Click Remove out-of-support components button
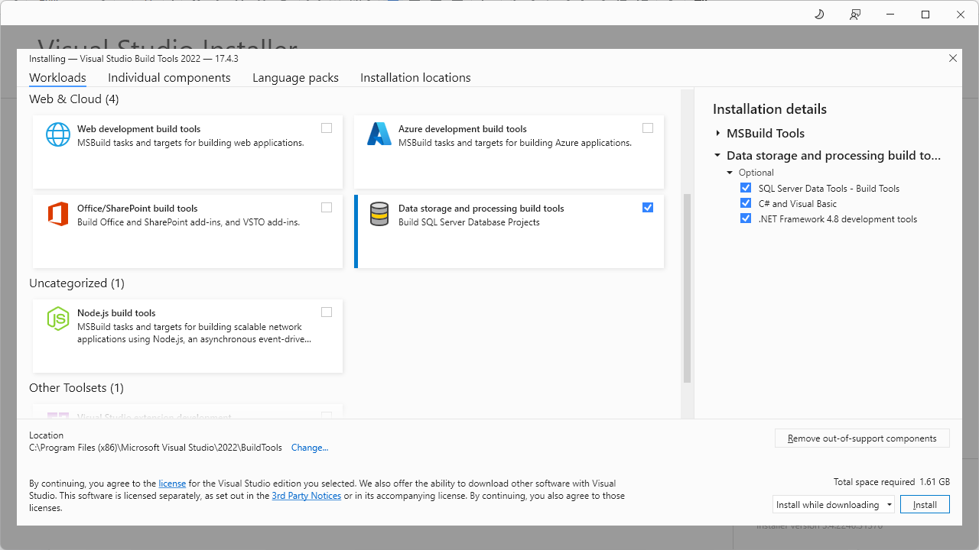Image resolution: width=979 pixels, height=550 pixels. pyautogui.click(x=862, y=438)
